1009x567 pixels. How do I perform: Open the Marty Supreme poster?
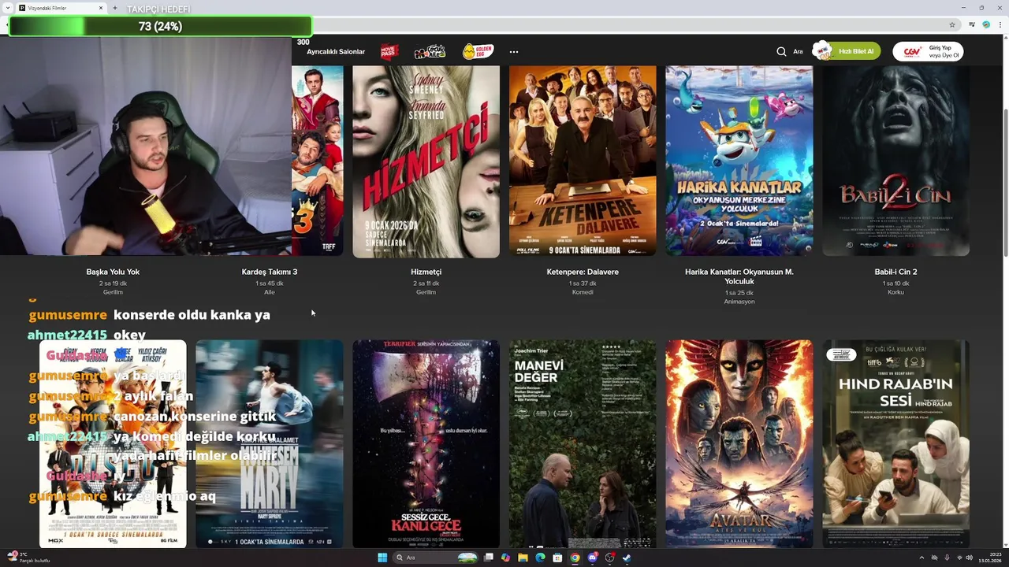(x=270, y=443)
